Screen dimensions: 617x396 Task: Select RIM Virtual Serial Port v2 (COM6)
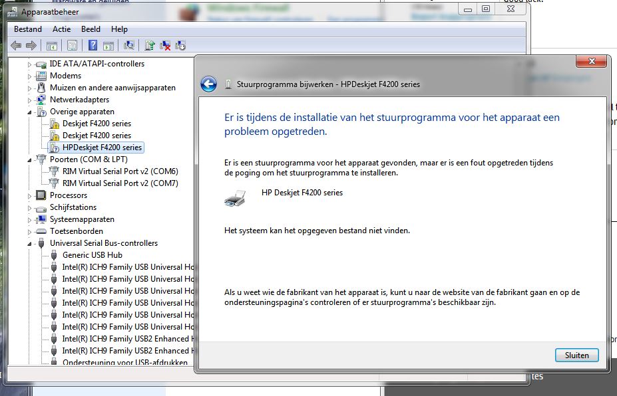[x=120, y=171]
